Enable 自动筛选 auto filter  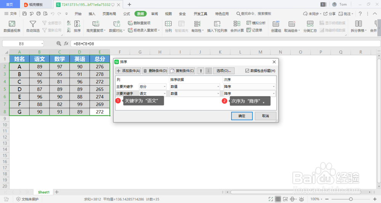pyautogui.click(x=33, y=26)
